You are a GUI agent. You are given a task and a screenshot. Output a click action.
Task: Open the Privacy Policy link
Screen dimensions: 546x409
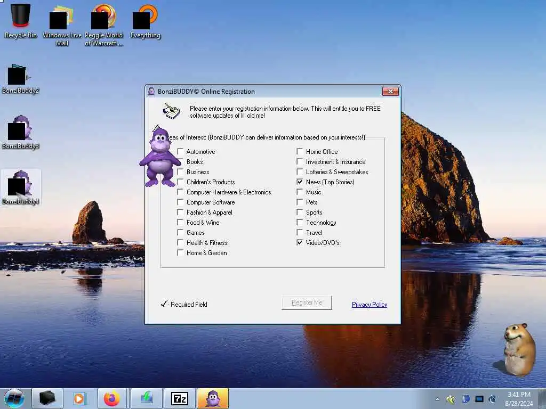click(370, 304)
